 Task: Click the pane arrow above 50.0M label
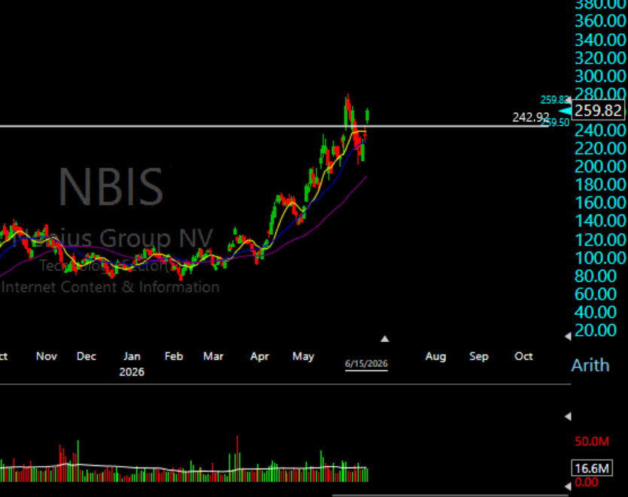click(568, 416)
